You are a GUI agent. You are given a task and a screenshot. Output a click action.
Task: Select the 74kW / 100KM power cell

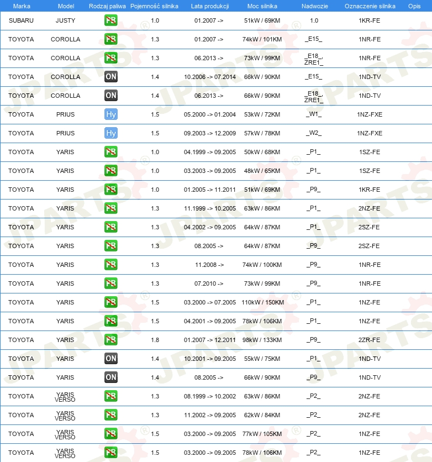pos(262,265)
